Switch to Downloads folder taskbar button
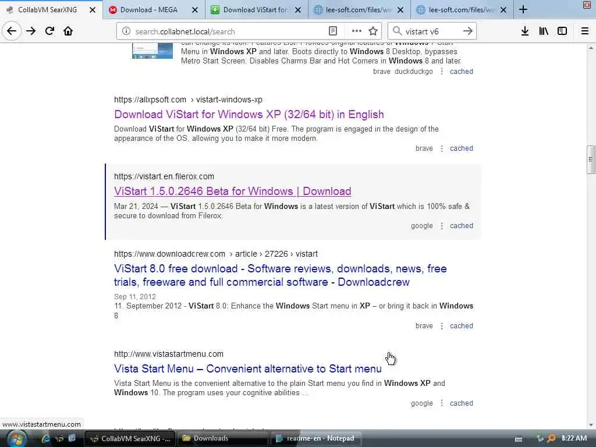 point(222,438)
